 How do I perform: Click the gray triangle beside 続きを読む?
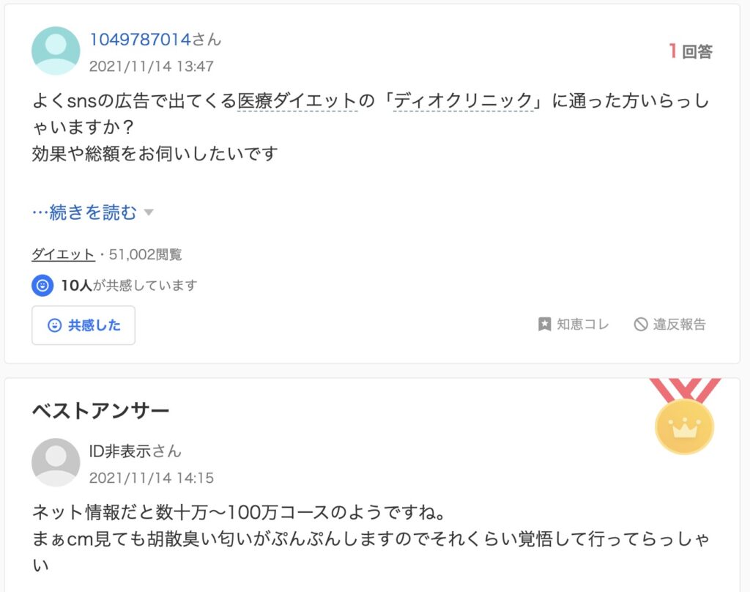pos(149,212)
